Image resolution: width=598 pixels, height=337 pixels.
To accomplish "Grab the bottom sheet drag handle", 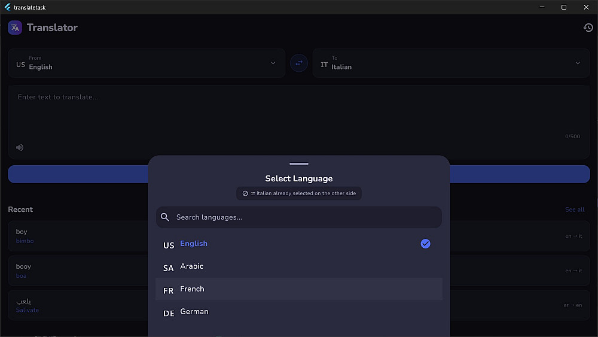I will pyautogui.click(x=298, y=164).
